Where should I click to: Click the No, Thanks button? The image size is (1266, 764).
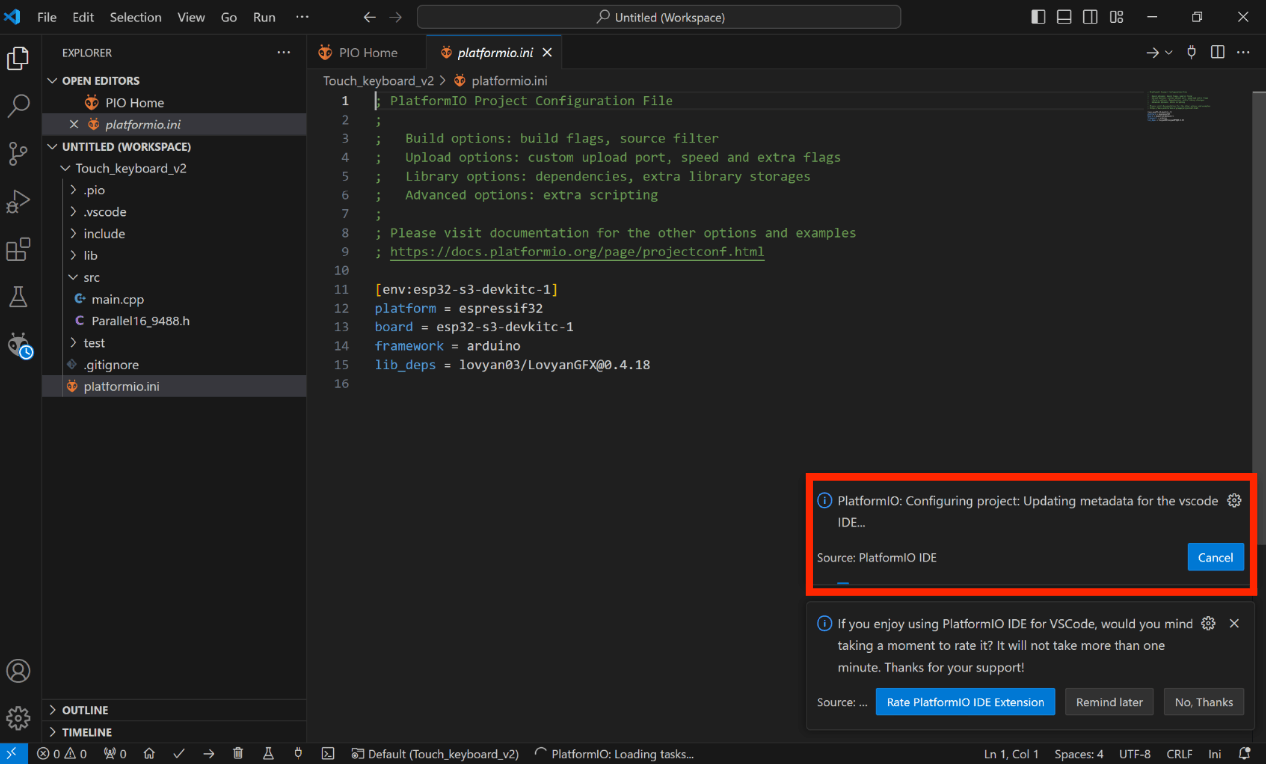(x=1203, y=702)
